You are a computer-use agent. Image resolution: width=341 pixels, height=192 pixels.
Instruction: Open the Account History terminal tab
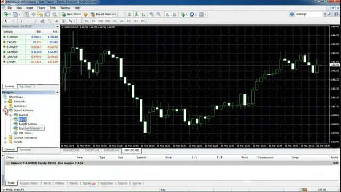(x=29, y=183)
